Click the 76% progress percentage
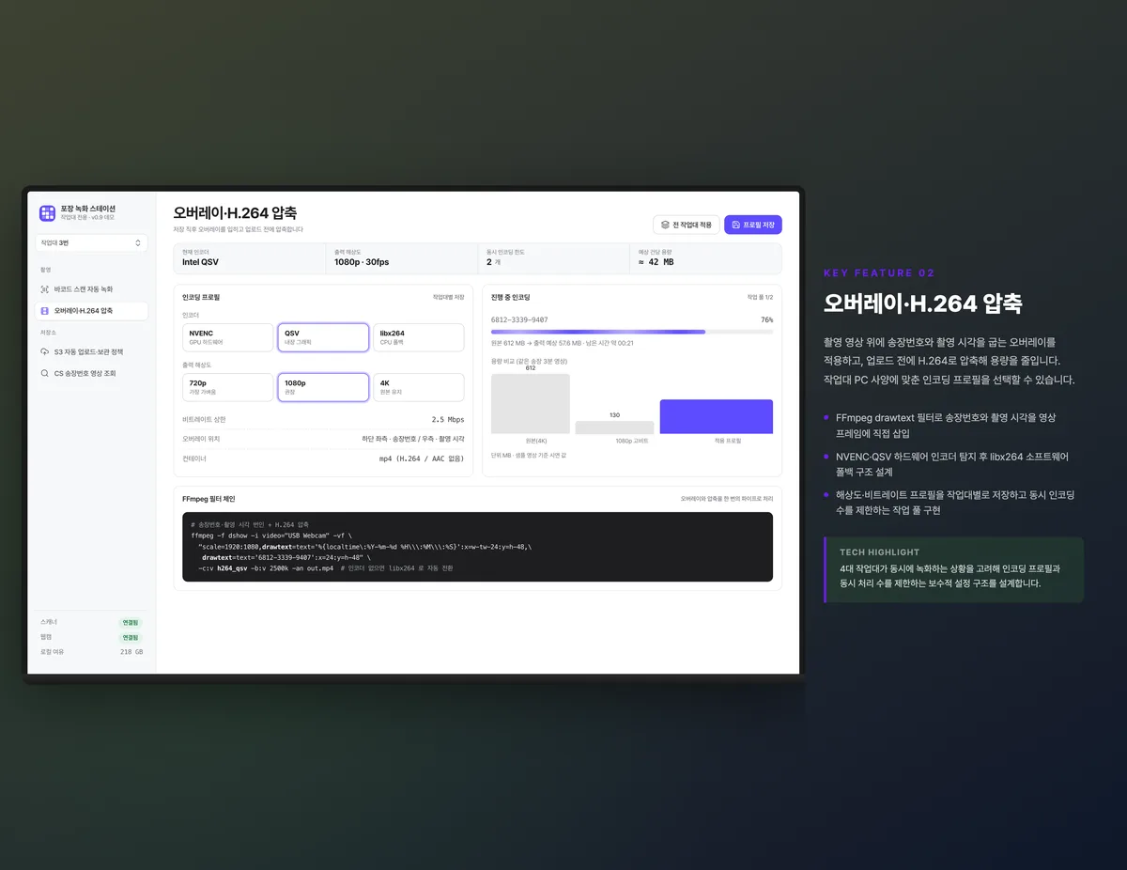 (x=767, y=319)
